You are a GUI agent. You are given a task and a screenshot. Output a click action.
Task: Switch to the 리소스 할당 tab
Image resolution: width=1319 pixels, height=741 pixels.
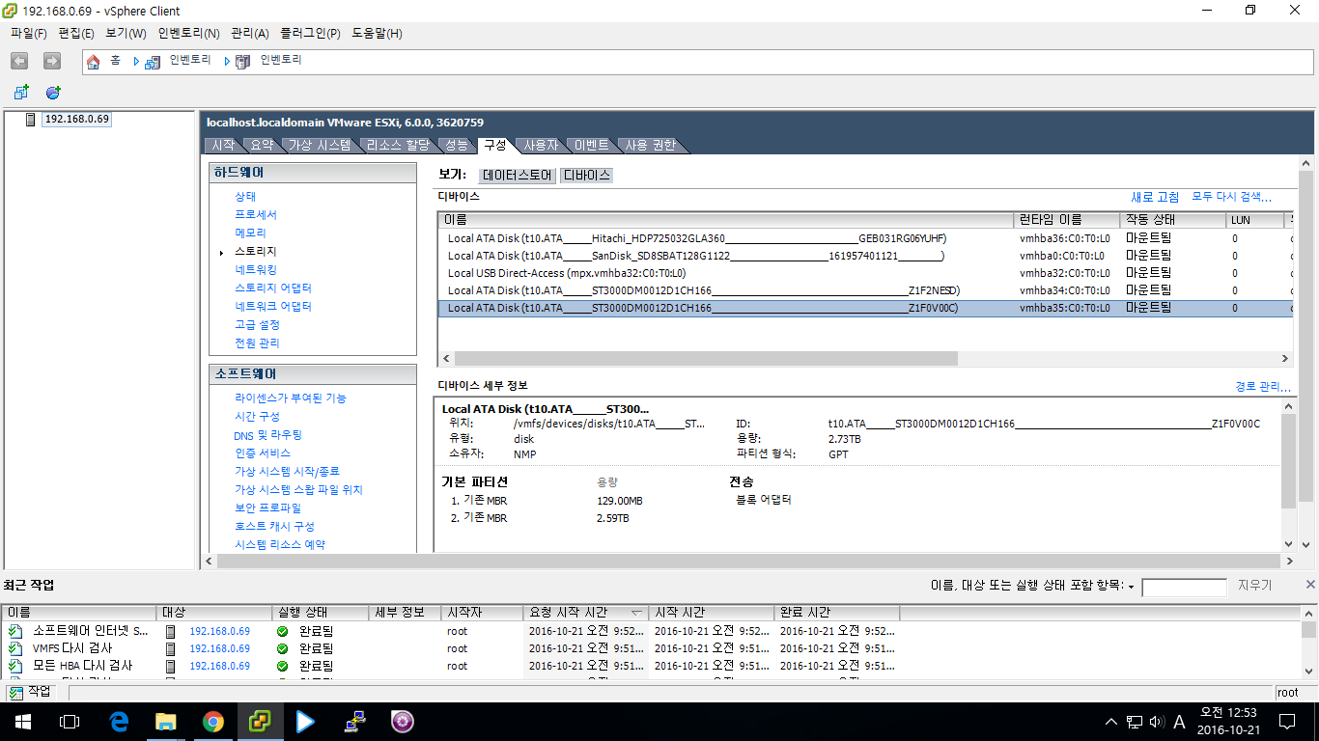tap(398, 145)
